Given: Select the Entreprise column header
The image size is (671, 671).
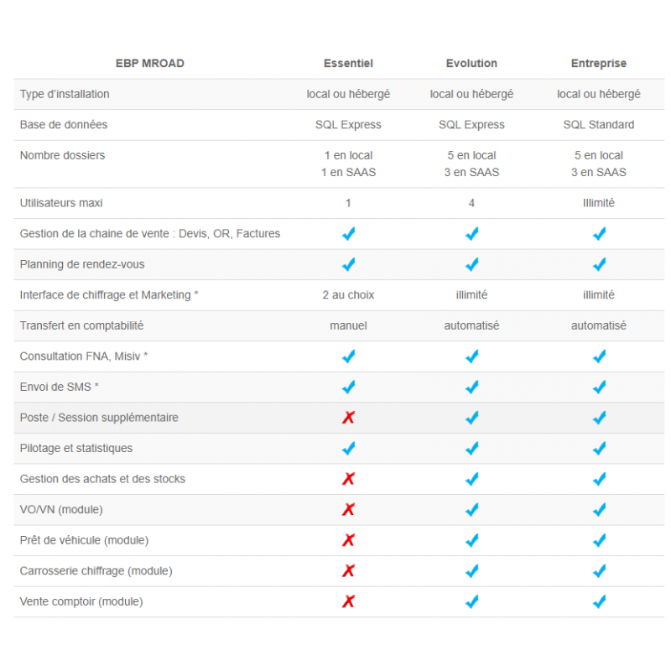Looking at the screenshot, I should click(x=599, y=63).
